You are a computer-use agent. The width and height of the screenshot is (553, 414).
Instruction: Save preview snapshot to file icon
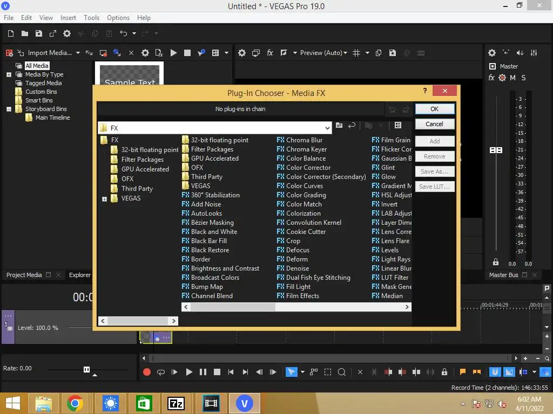pyautogui.click(x=393, y=53)
